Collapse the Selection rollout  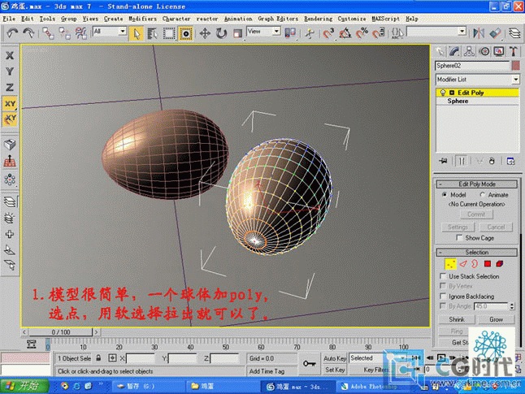[477, 252]
